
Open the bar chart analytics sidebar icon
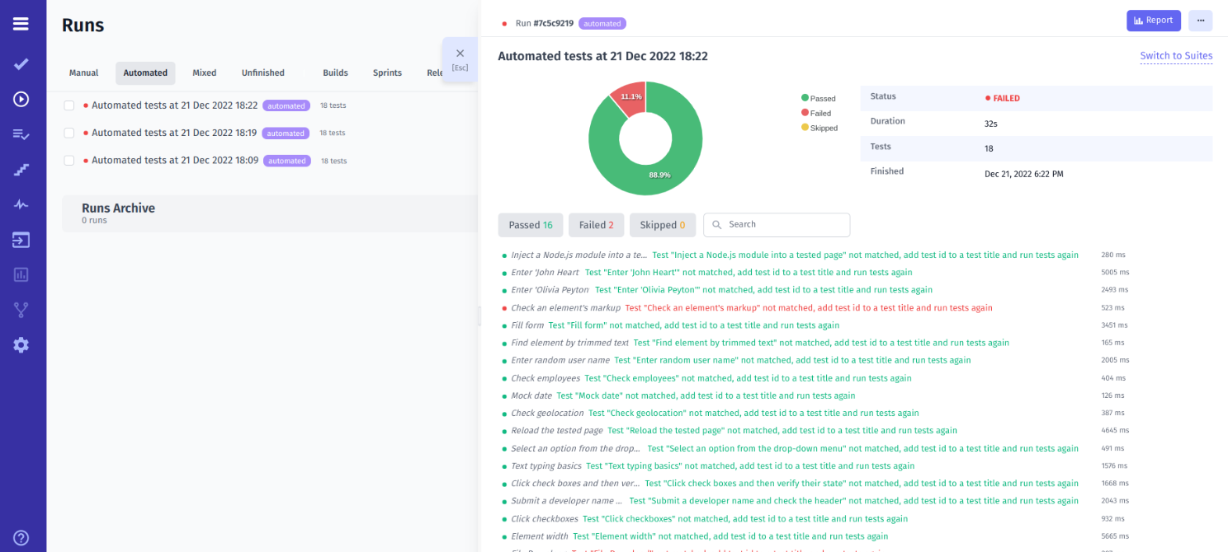(21, 274)
